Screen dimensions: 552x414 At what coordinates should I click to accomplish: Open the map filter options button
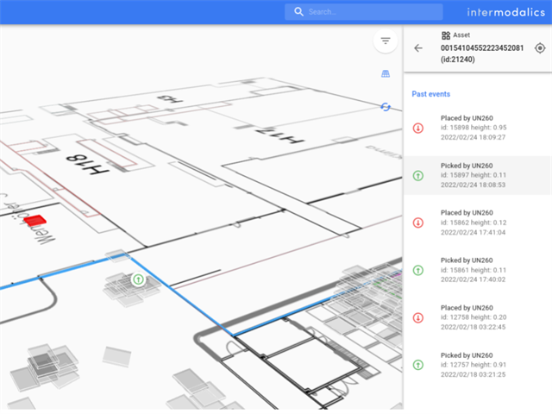[x=385, y=41]
